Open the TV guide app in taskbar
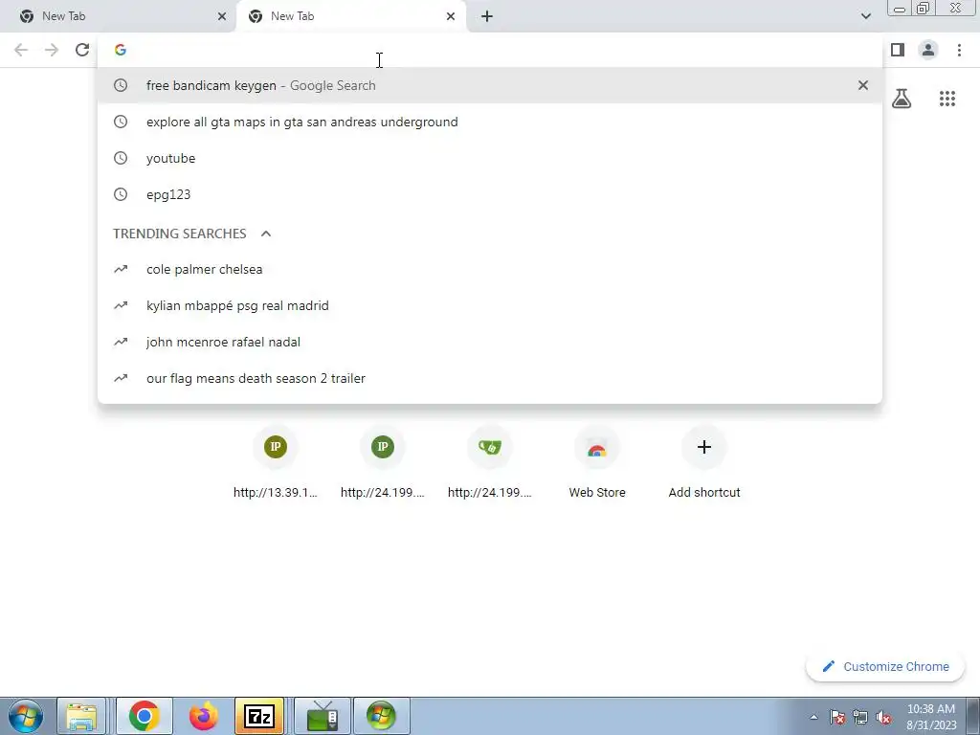This screenshot has width=980, height=735. coord(323,716)
